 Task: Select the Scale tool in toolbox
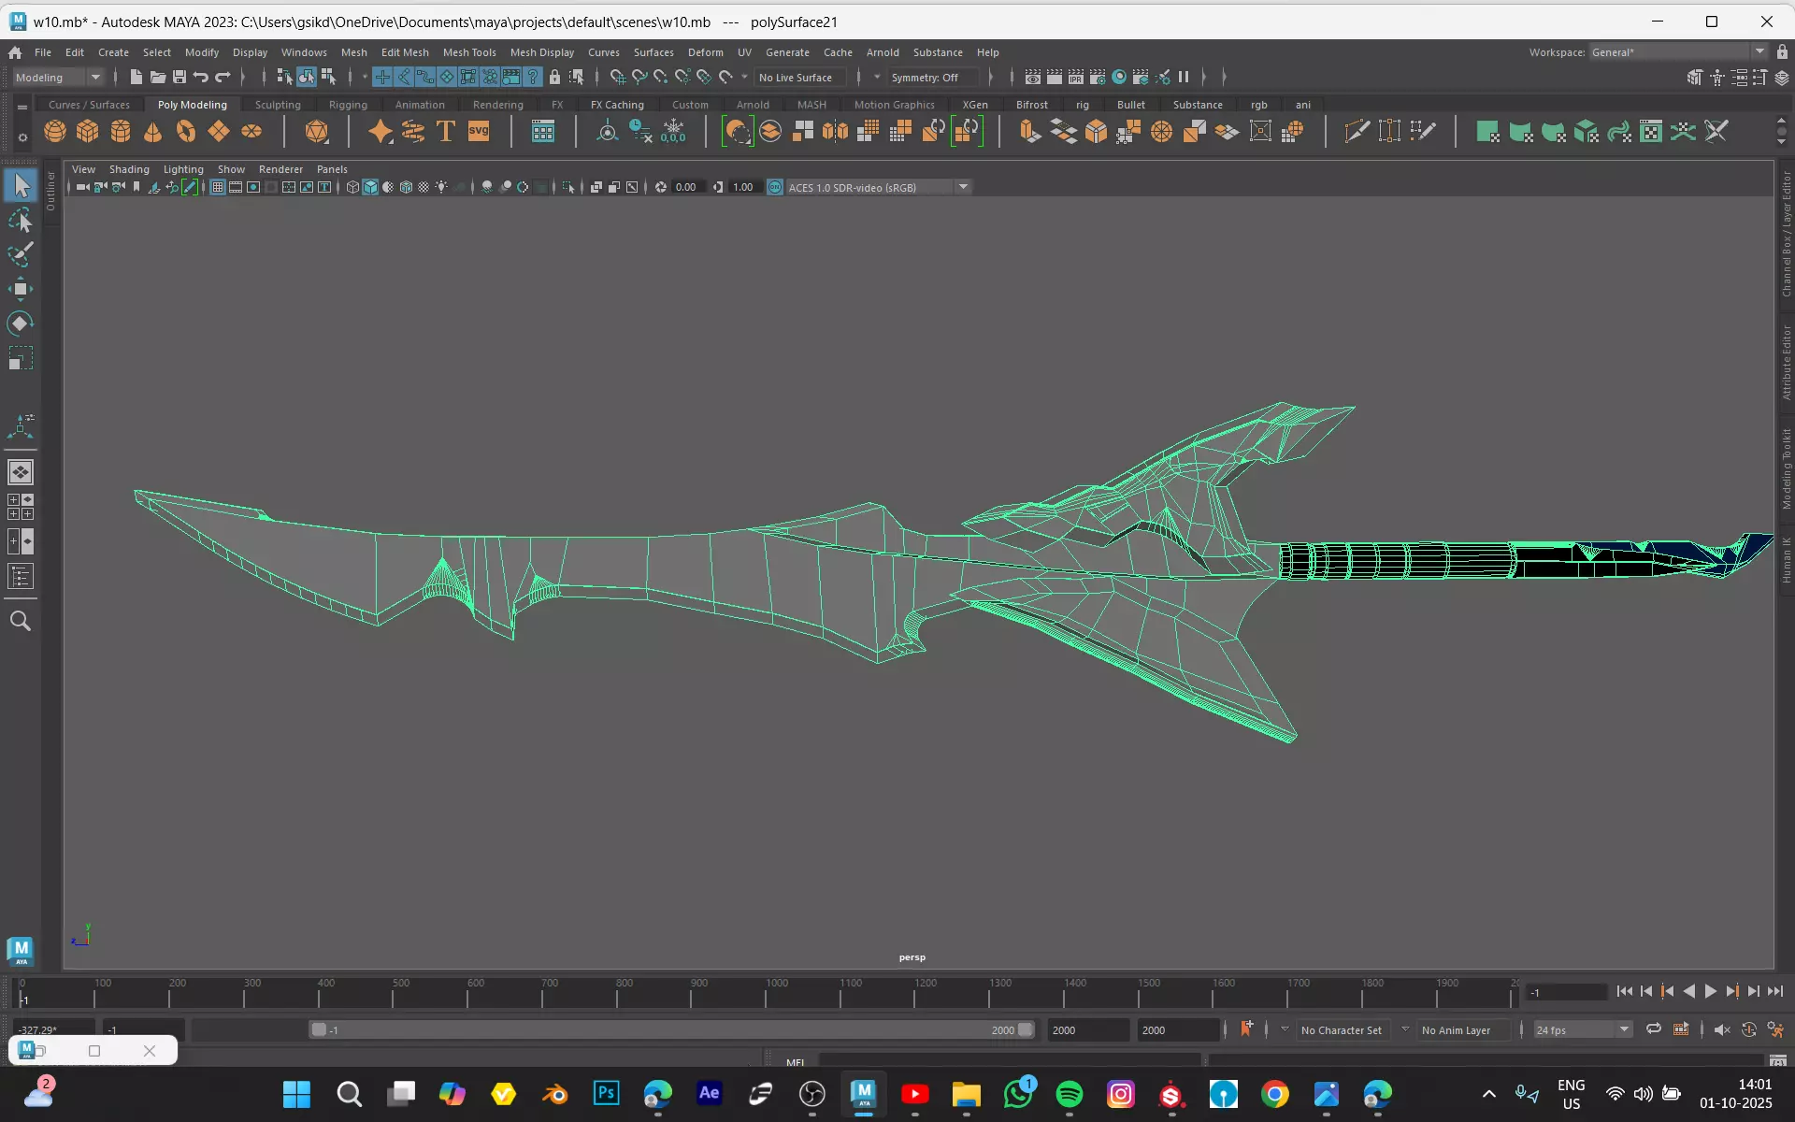21,359
